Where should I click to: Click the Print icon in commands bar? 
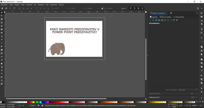pos(202,24)
